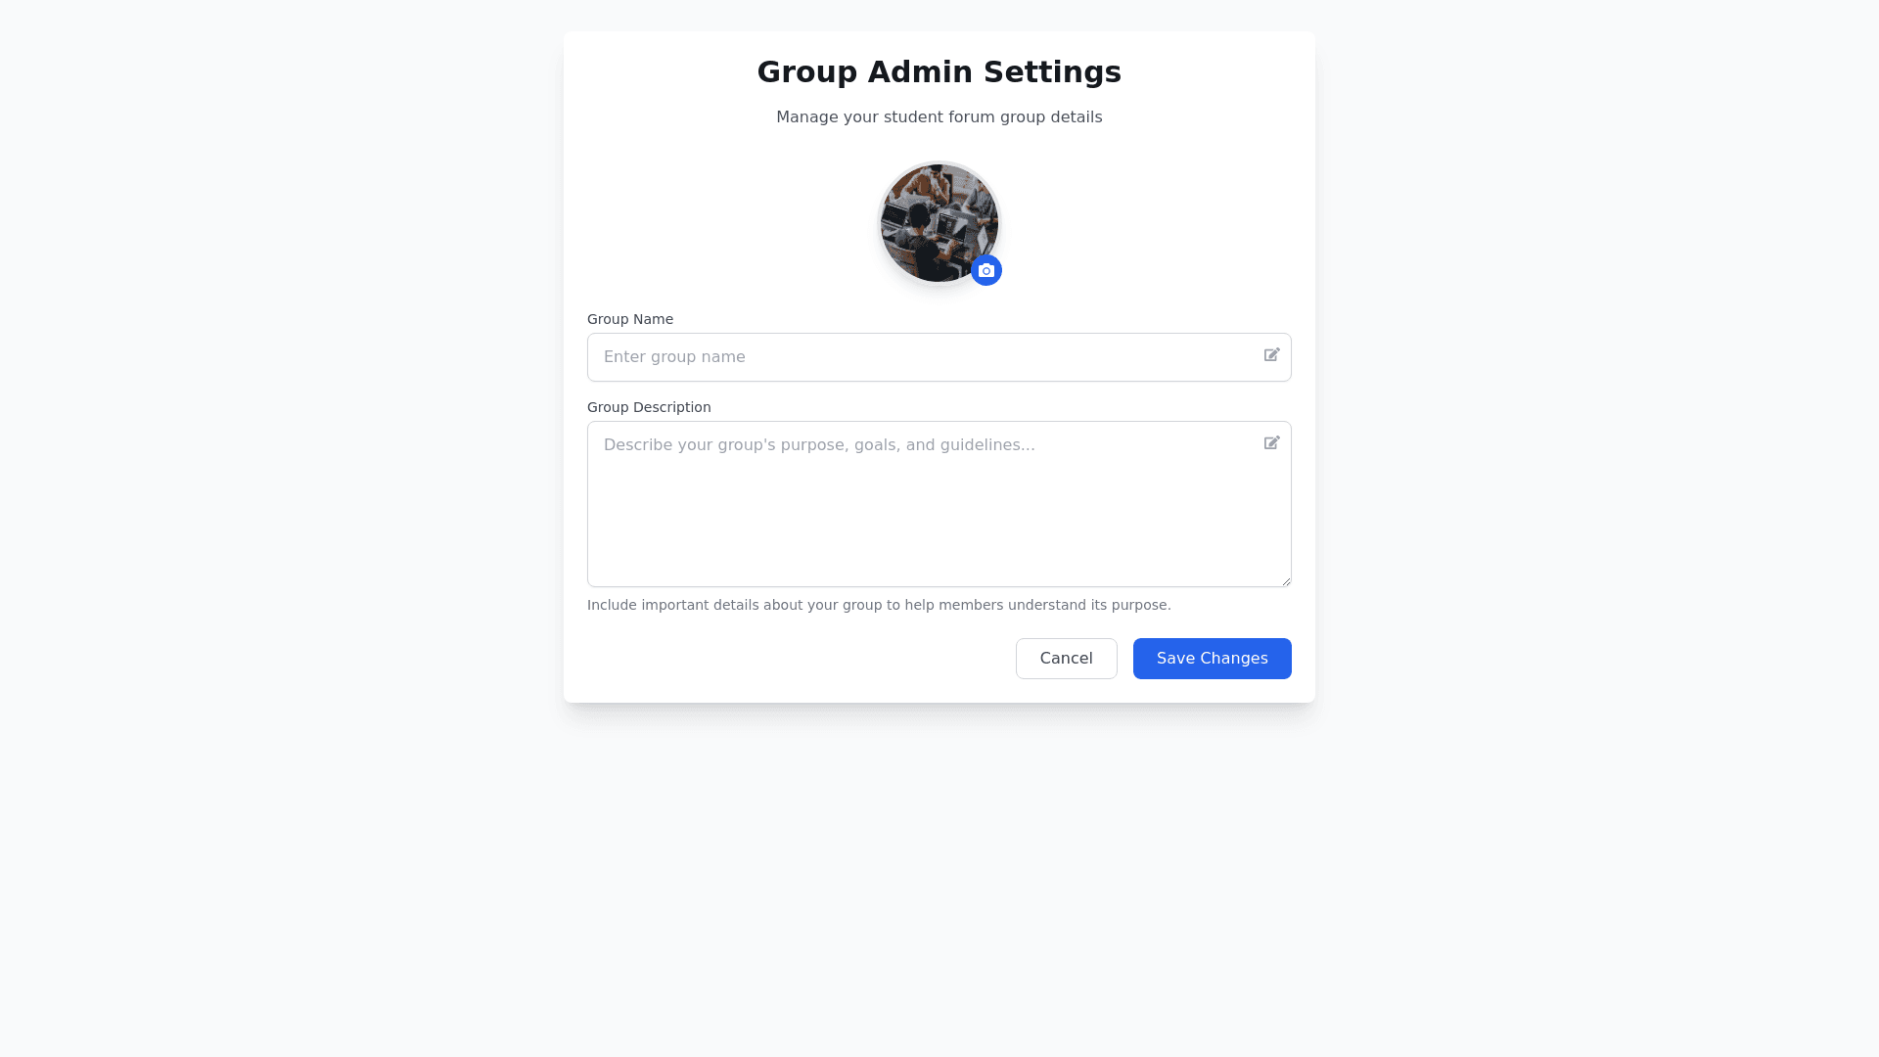Viewport: 1879px width, 1057px height.
Task: Click the "Group Description" field label
Action: pos(649,407)
